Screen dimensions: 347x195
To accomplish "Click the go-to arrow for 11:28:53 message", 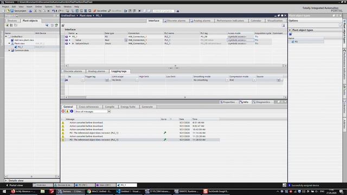I will click(x=165, y=140).
